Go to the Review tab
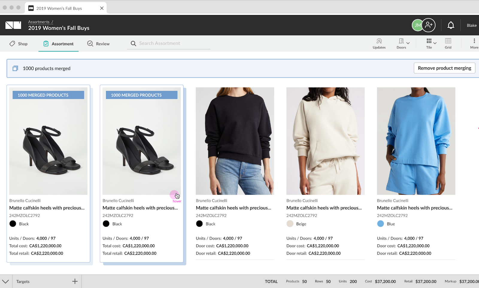This screenshot has width=479, height=288. 98,44
